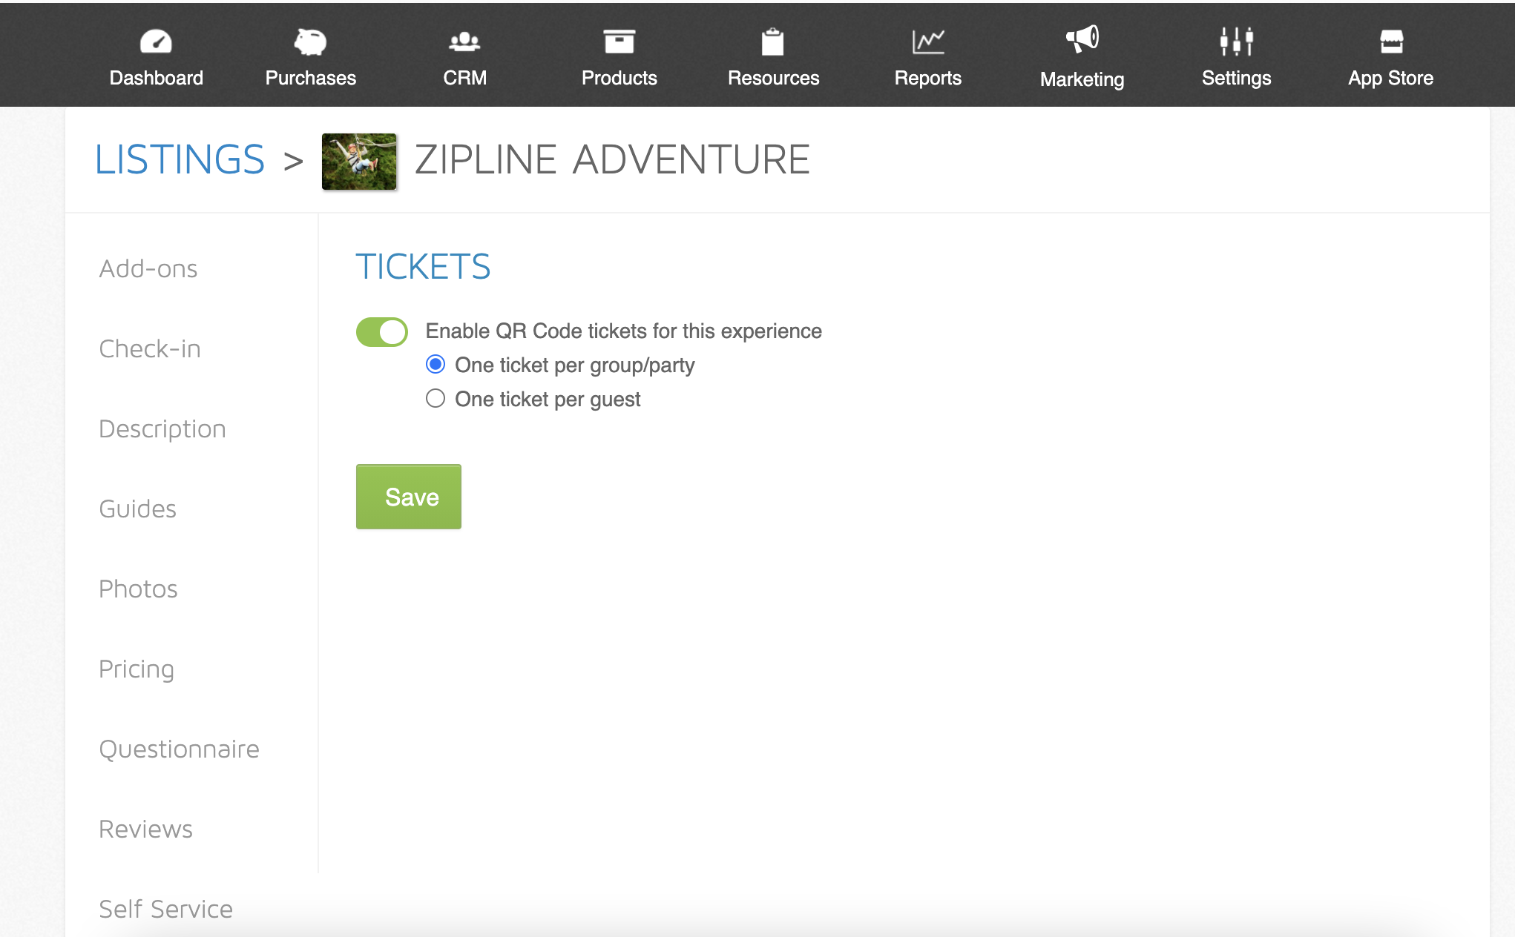The width and height of the screenshot is (1515, 937).
Task: Open the Photos sidebar section
Action: (x=139, y=589)
